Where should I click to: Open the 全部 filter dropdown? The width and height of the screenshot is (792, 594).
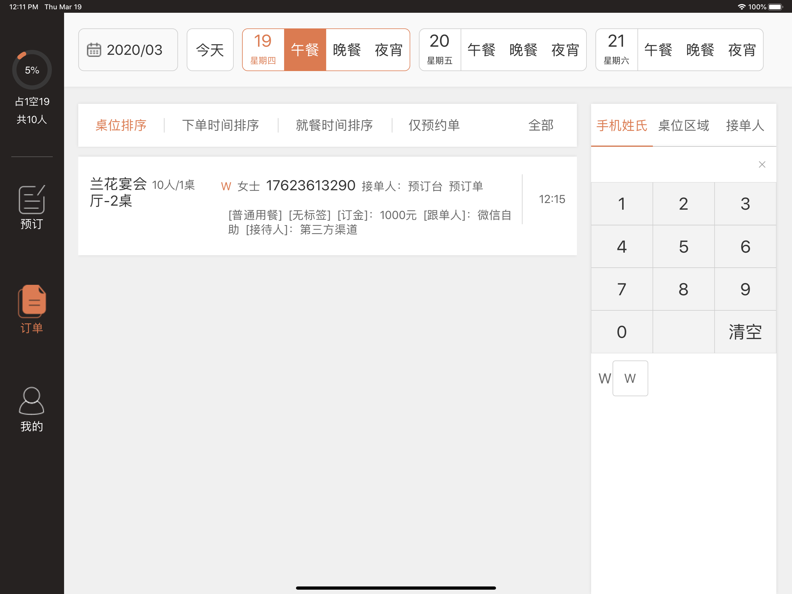[541, 125]
